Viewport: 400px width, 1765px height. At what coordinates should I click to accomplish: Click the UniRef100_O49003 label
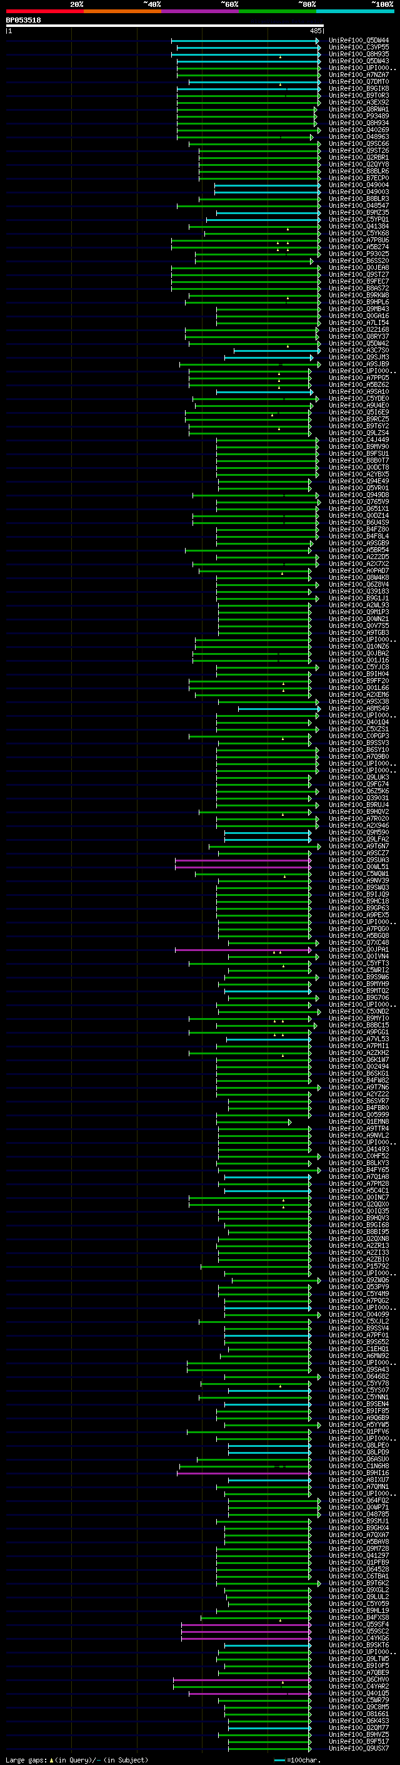coord(358,192)
